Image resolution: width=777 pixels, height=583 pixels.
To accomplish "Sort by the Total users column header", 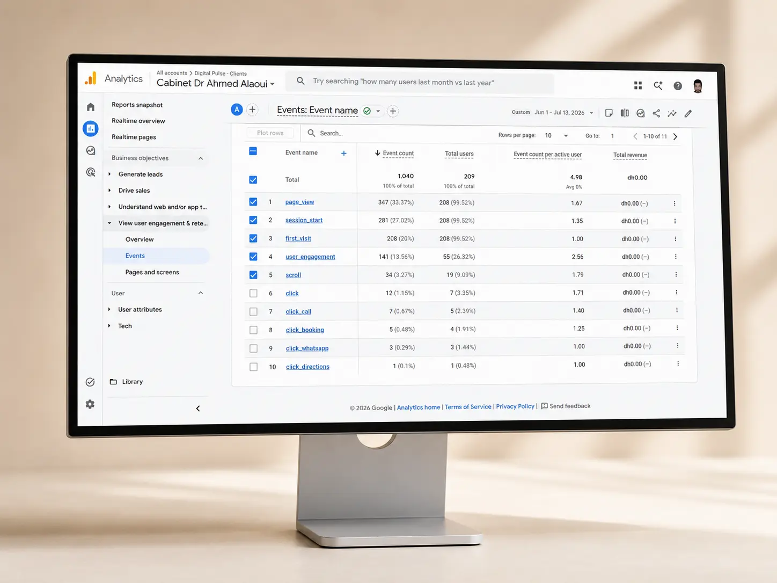I will point(459,154).
